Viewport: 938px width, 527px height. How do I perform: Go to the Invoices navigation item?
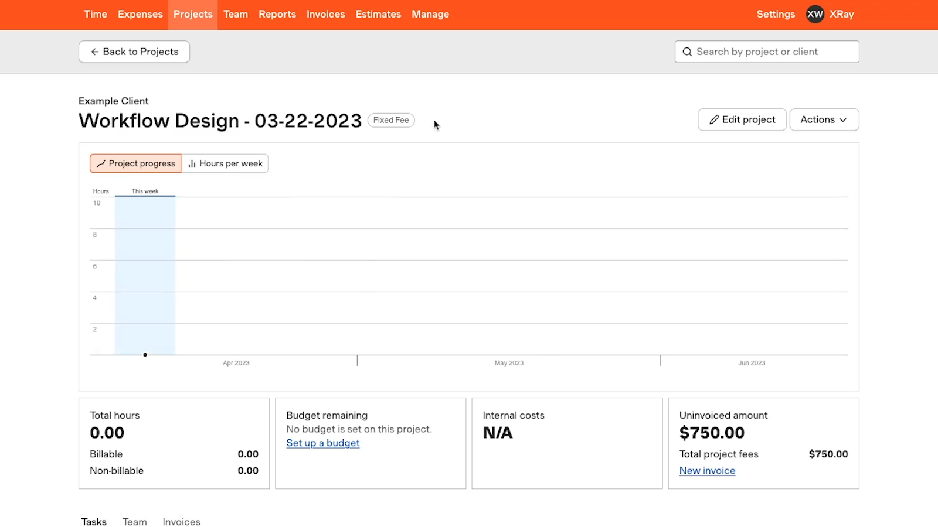point(325,14)
